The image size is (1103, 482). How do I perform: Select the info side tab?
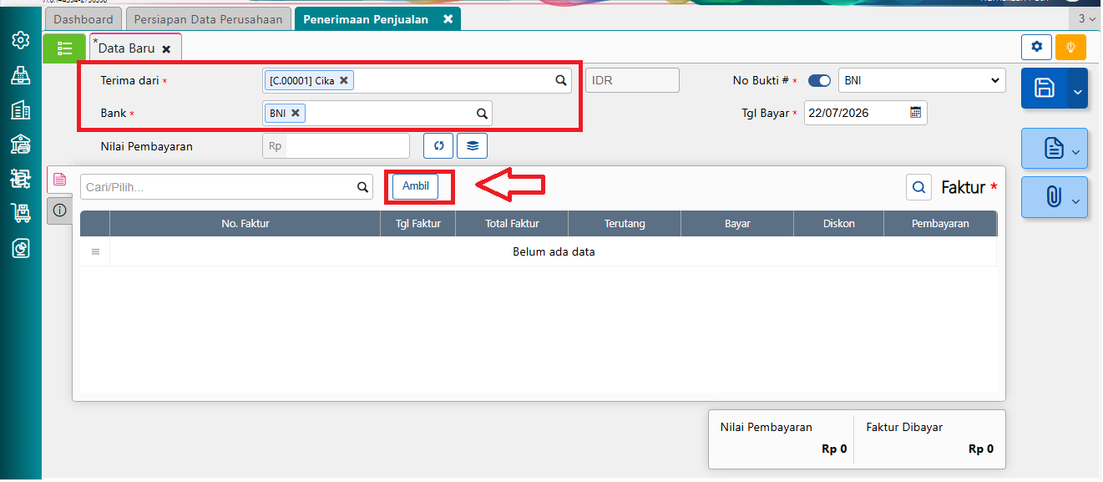59,211
